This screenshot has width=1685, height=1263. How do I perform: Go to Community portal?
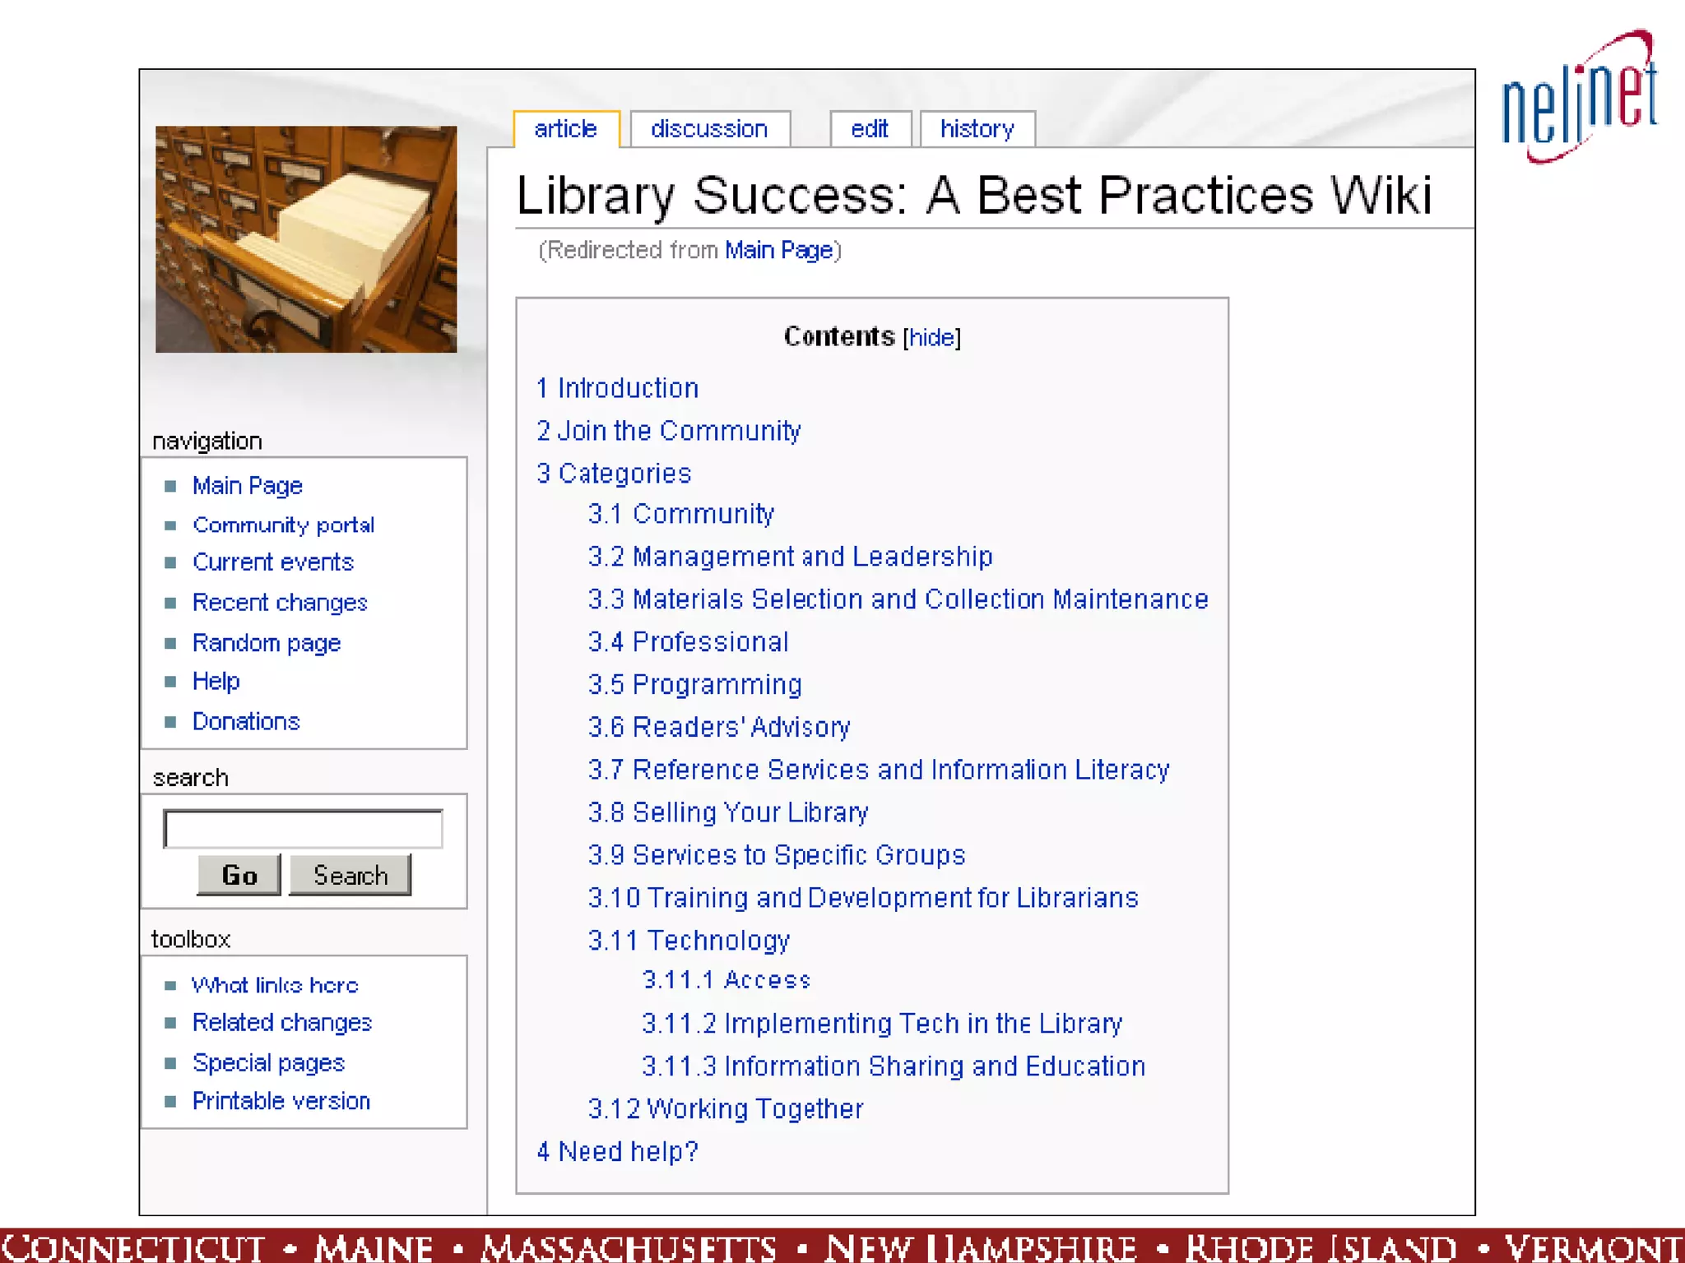click(283, 525)
